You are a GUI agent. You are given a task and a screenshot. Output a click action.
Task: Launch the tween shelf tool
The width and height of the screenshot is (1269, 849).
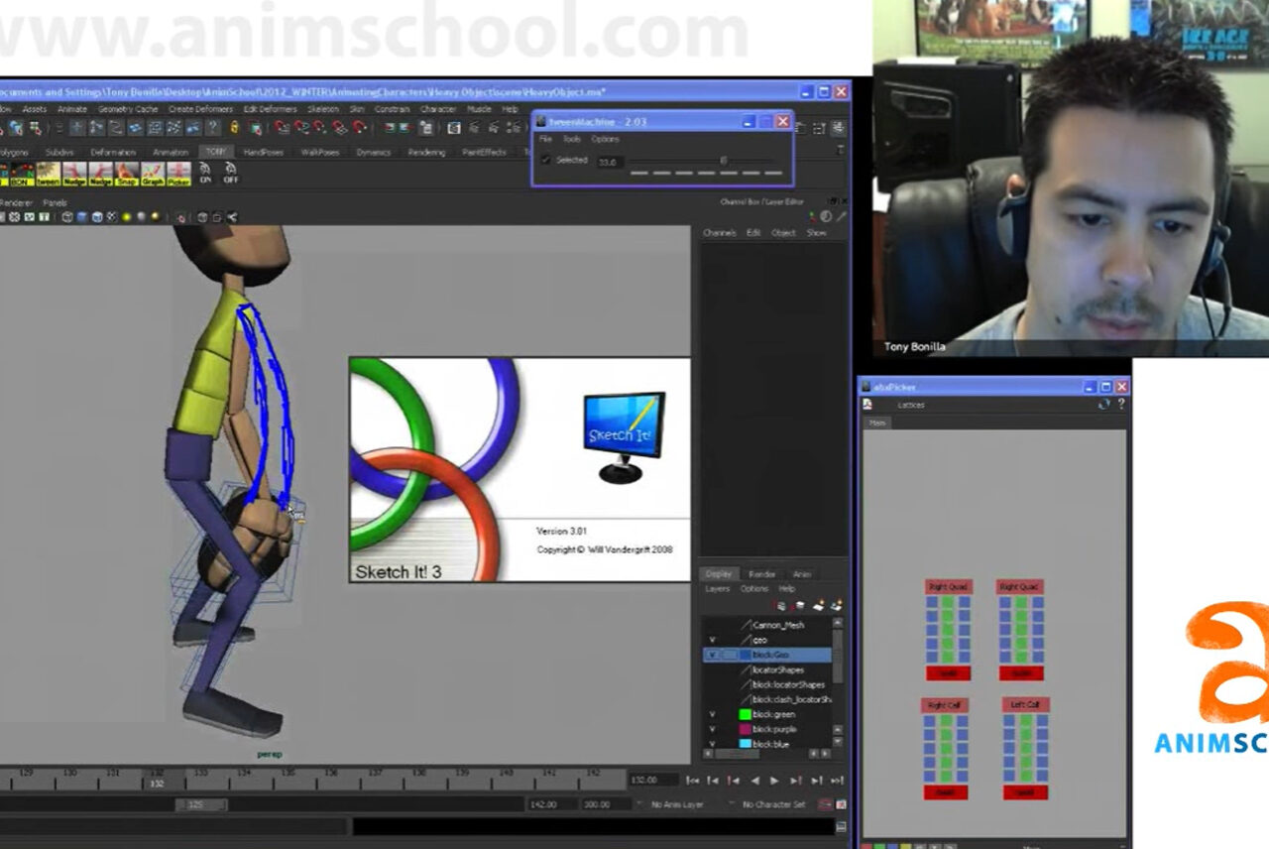(x=48, y=175)
